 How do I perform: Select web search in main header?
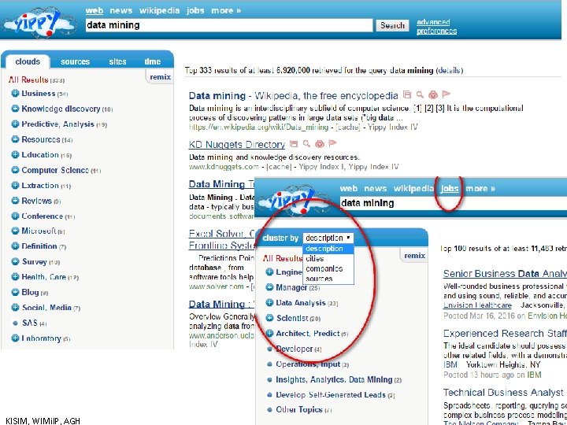click(94, 11)
